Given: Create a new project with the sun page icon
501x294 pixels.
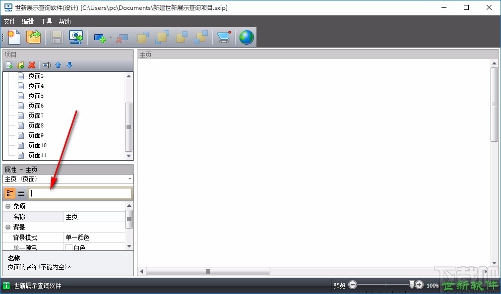Looking at the screenshot, I should point(14,37).
